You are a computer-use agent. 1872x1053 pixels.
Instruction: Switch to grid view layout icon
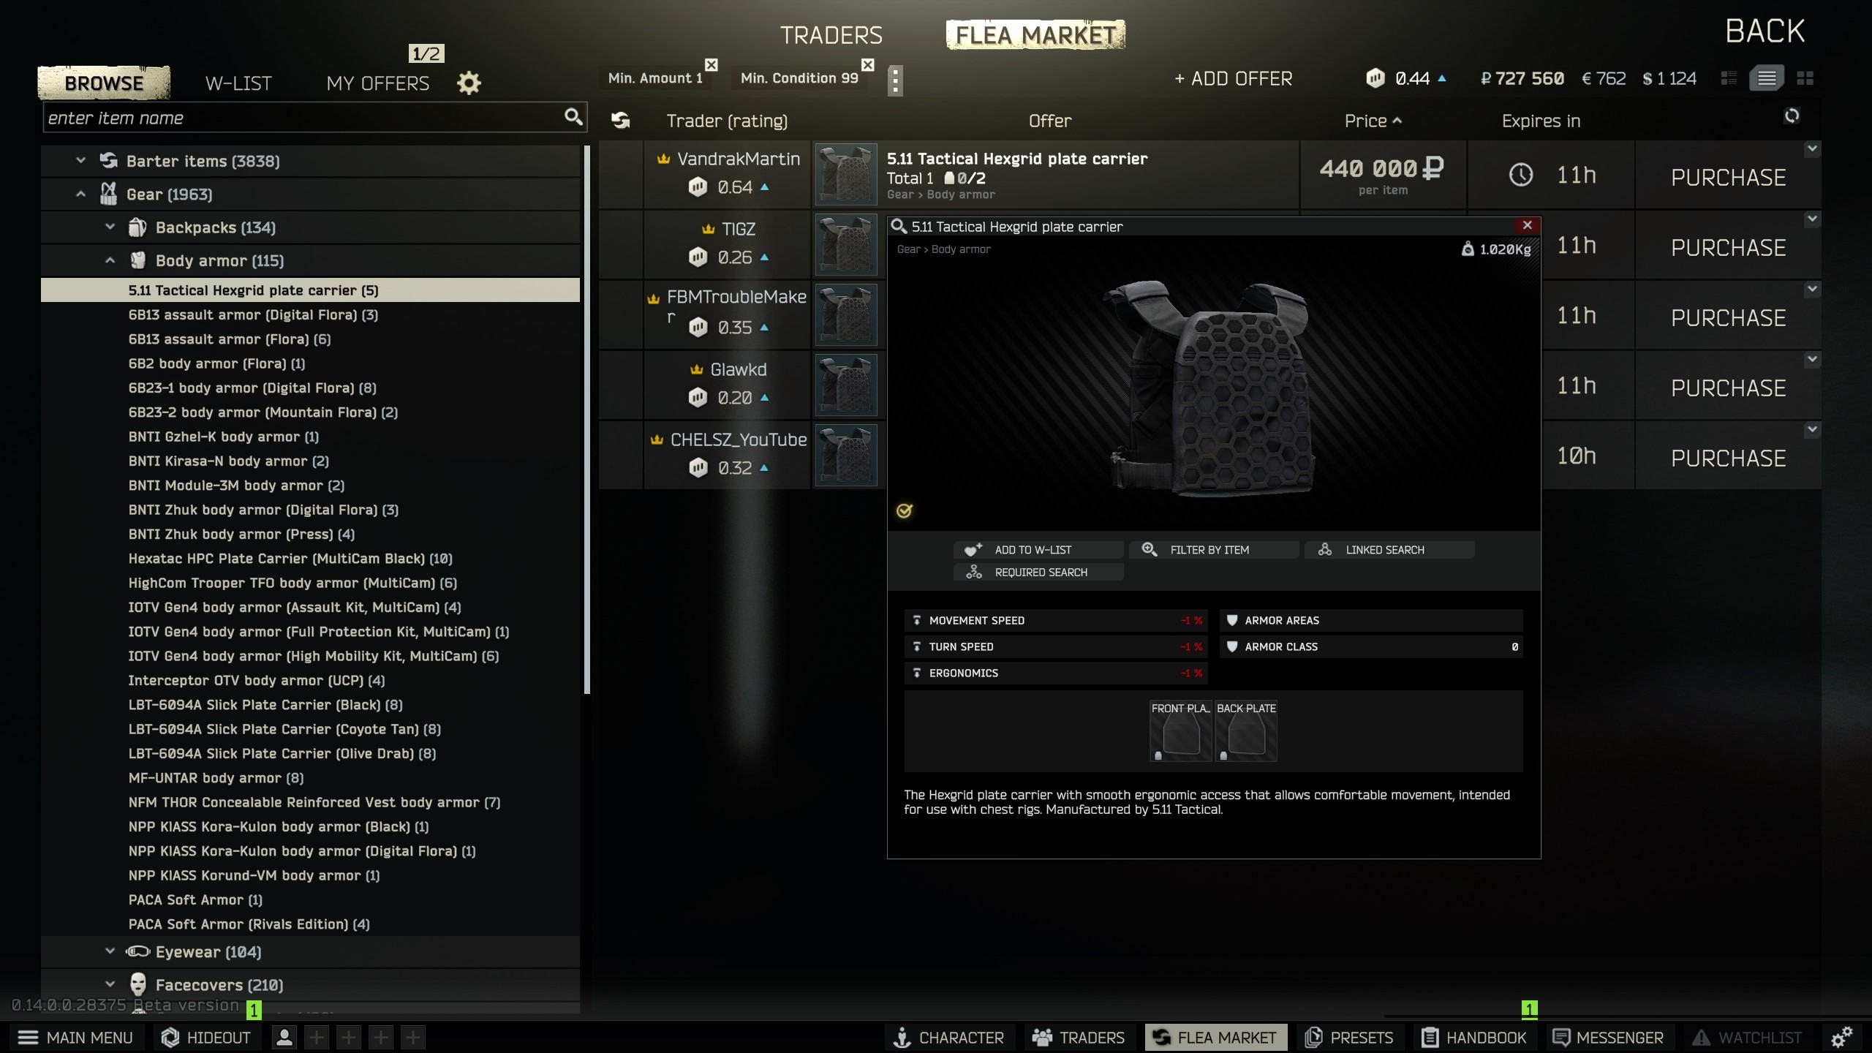[1805, 78]
